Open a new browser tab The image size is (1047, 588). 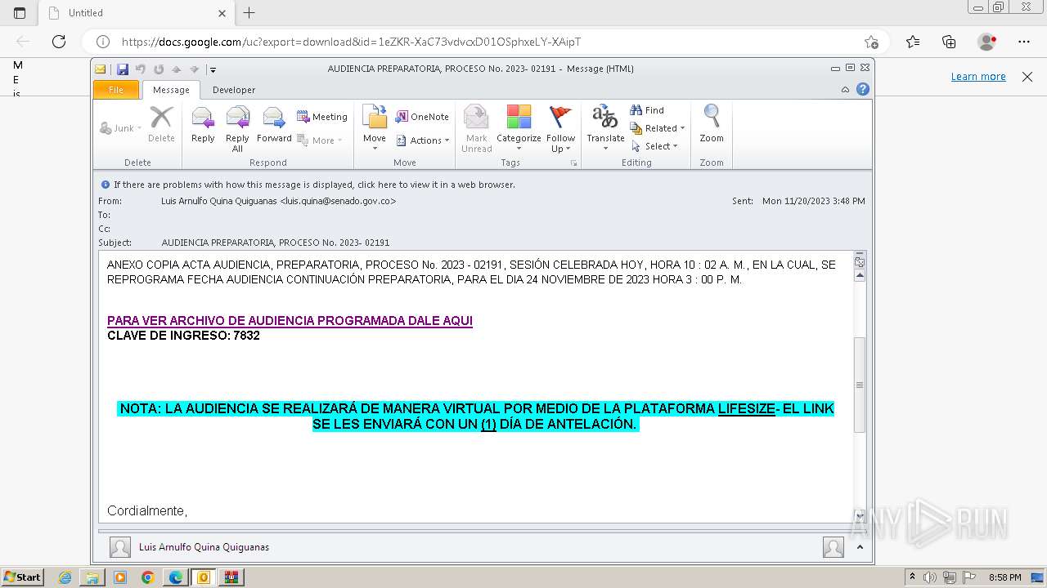[249, 13]
